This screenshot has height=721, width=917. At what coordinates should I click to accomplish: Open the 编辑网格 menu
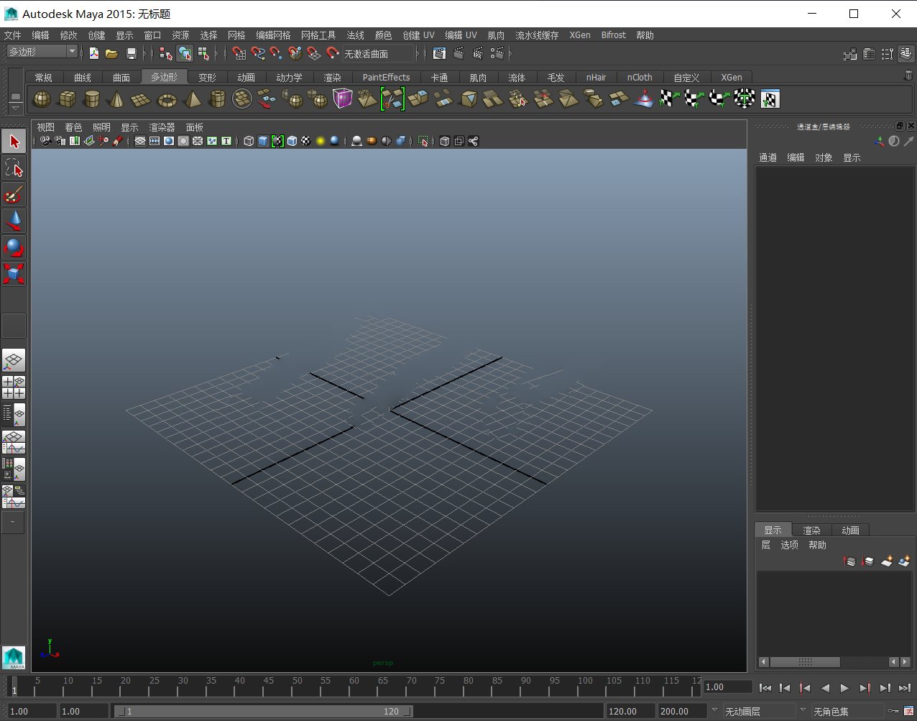click(273, 35)
